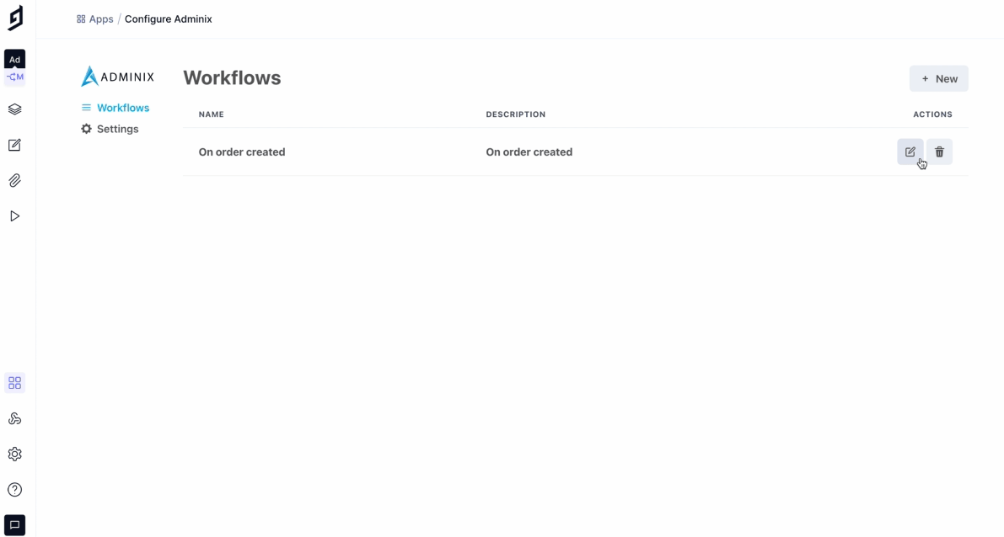Open Assets via the paperclip icon

tap(14, 180)
